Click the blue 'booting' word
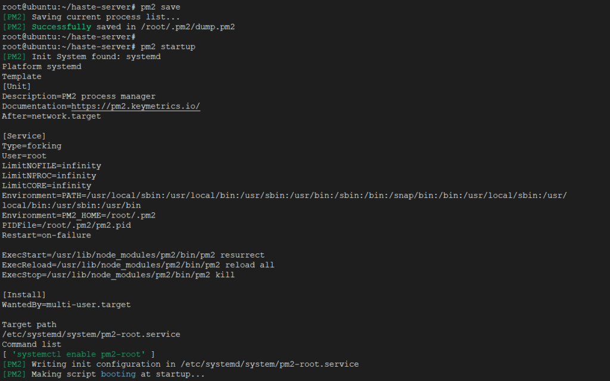Image resolution: width=610 pixels, height=381 pixels. [119, 374]
